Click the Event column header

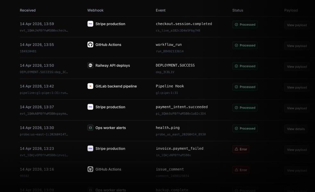tap(161, 10)
